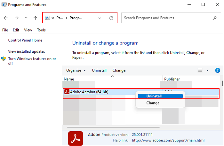Go back with the left arrow button

tap(5, 18)
